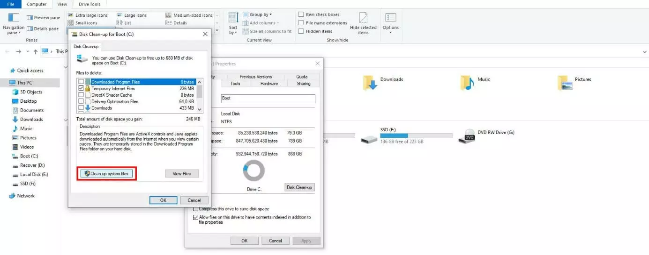The image size is (649, 255).
Task: Switch to the Hardware properties tab
Action: 269,84
